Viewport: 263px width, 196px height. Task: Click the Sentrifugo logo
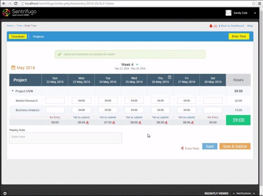(x=19, y=13)
